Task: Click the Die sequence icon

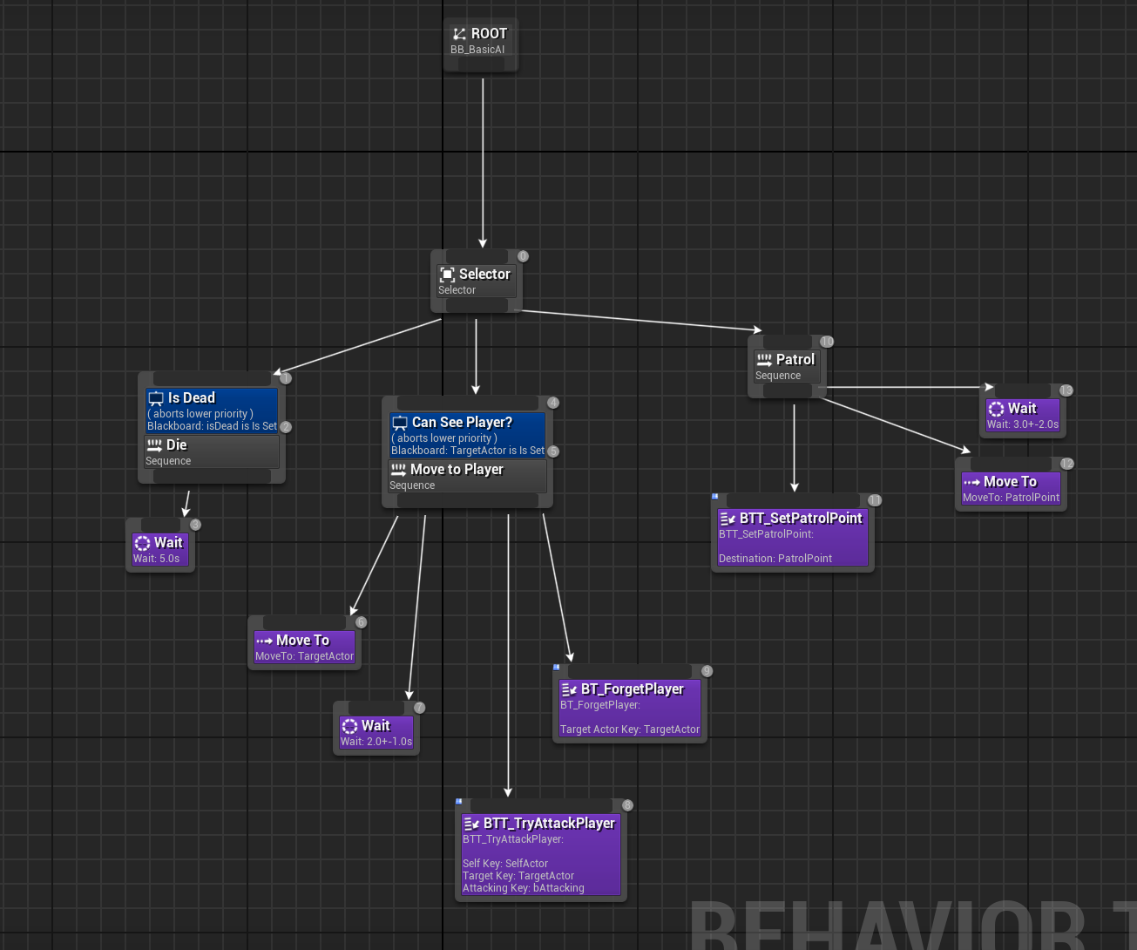Action: pos(155,445)
